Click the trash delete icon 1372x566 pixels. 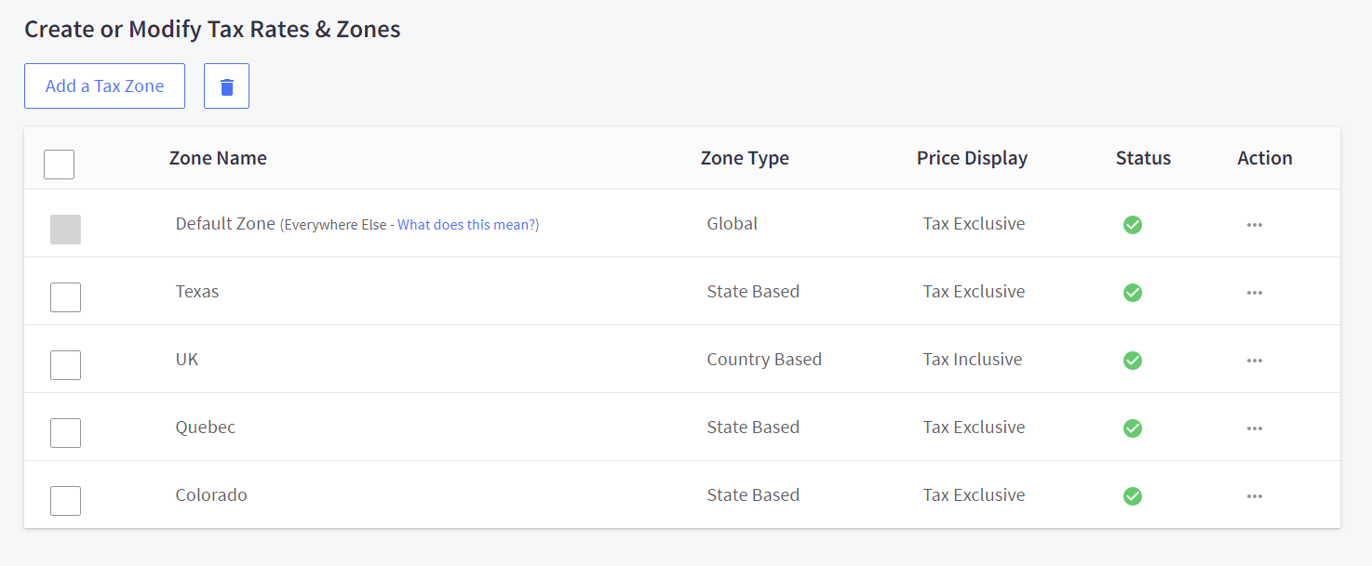point(226,85)
